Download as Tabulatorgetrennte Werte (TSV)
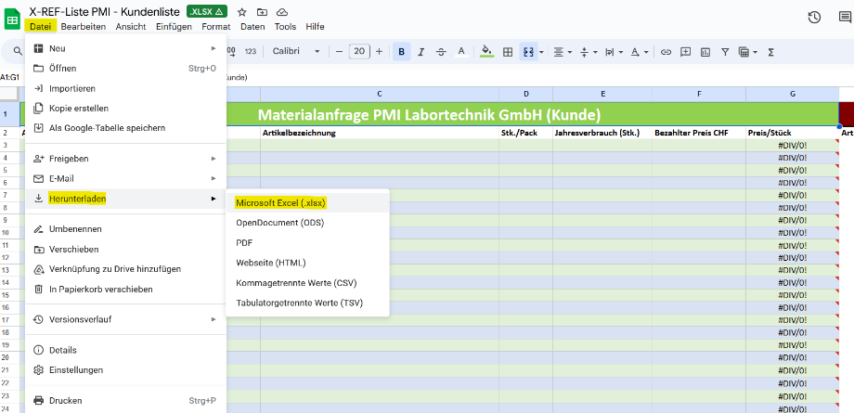 pyautogui.click(x=307, y=303)
